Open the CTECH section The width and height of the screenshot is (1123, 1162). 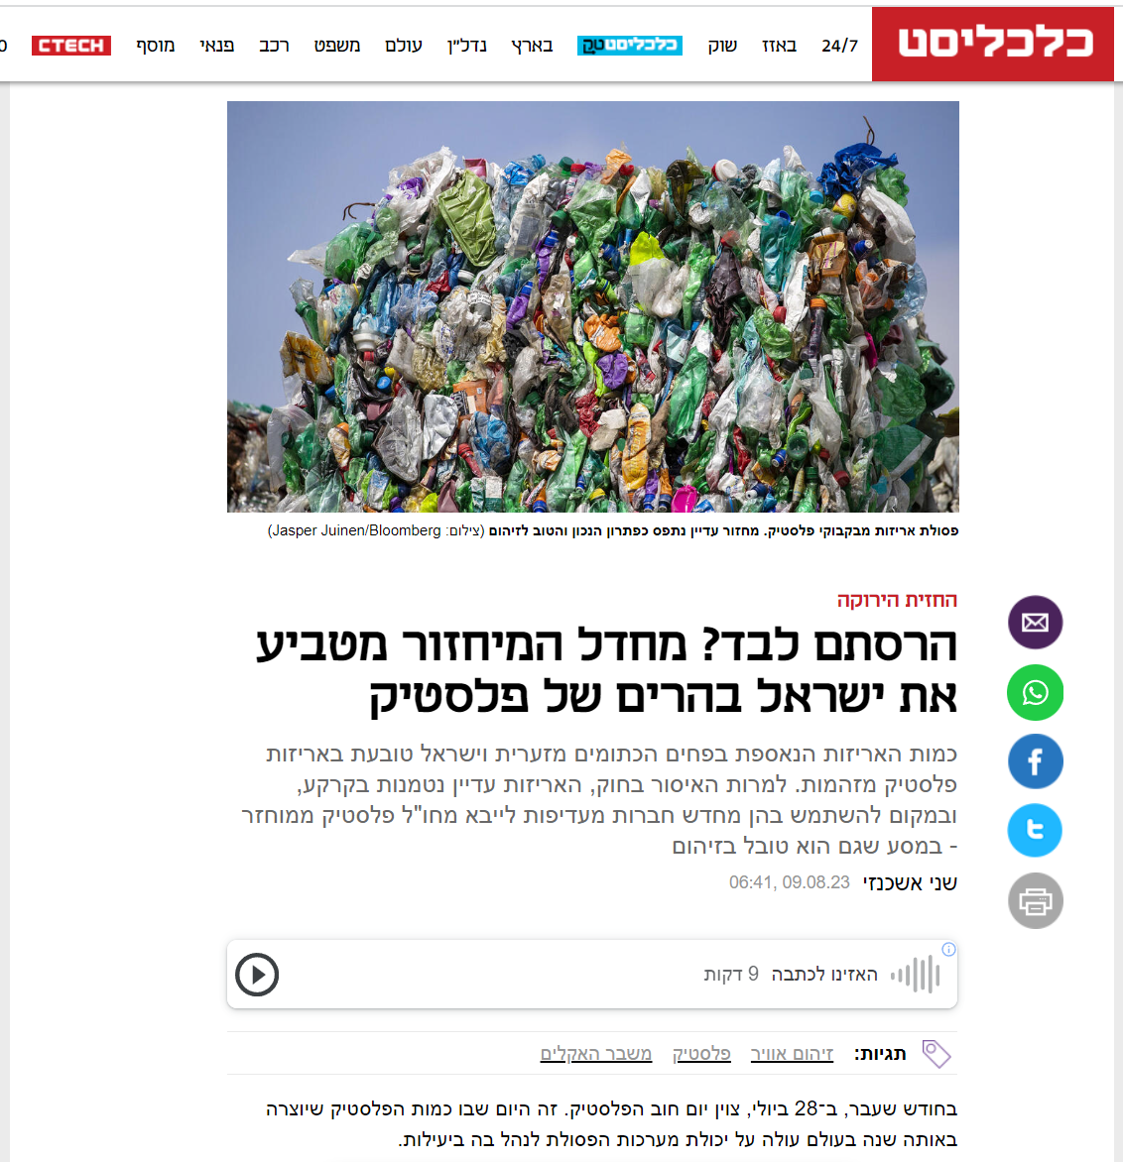pos(71,46)
